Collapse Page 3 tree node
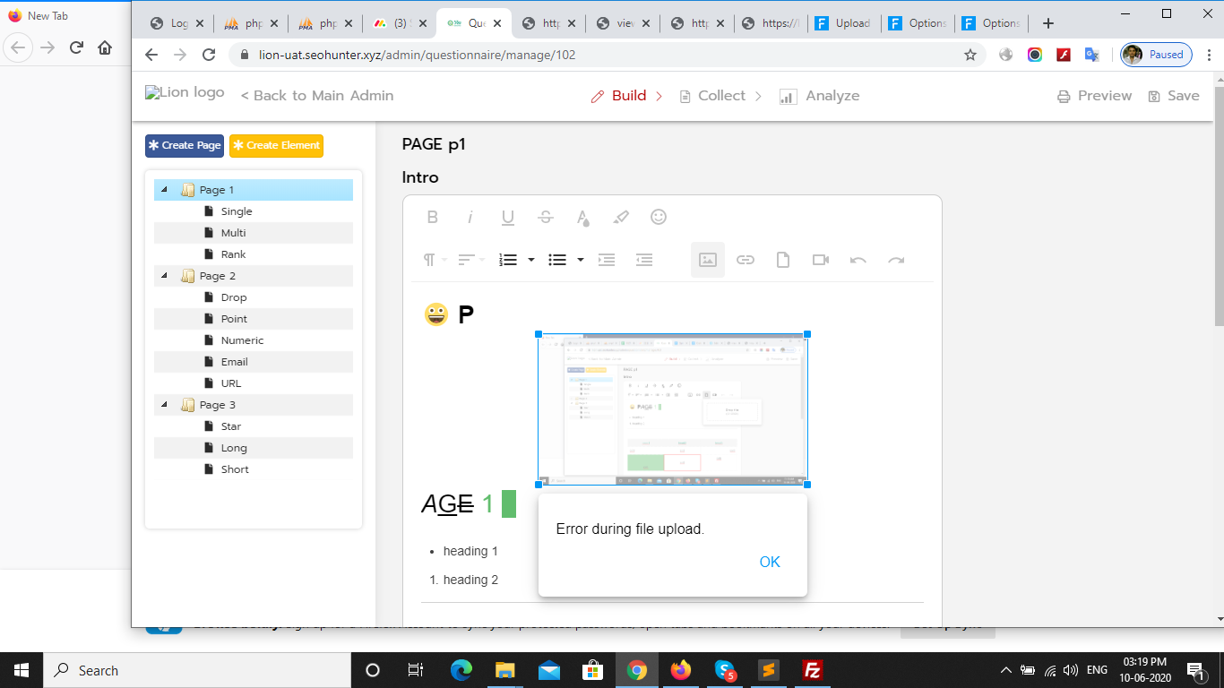This screenshot has width=1224, height=688. coord(164,405)
